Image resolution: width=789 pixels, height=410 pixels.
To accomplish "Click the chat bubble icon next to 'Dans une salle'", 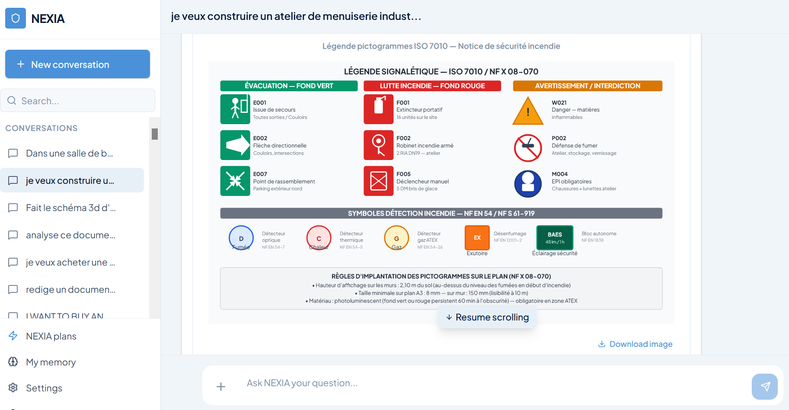I will 13,153.
